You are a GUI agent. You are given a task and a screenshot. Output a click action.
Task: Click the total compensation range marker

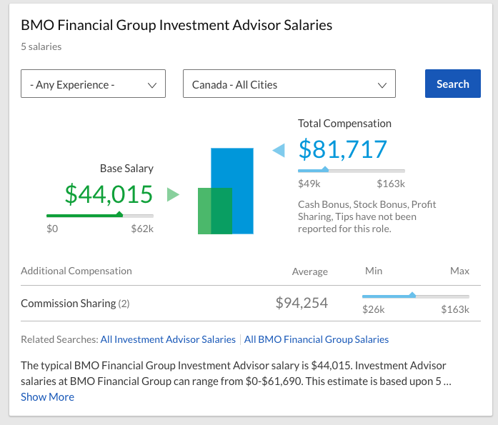pyautogui.click(x=324, y=169)
